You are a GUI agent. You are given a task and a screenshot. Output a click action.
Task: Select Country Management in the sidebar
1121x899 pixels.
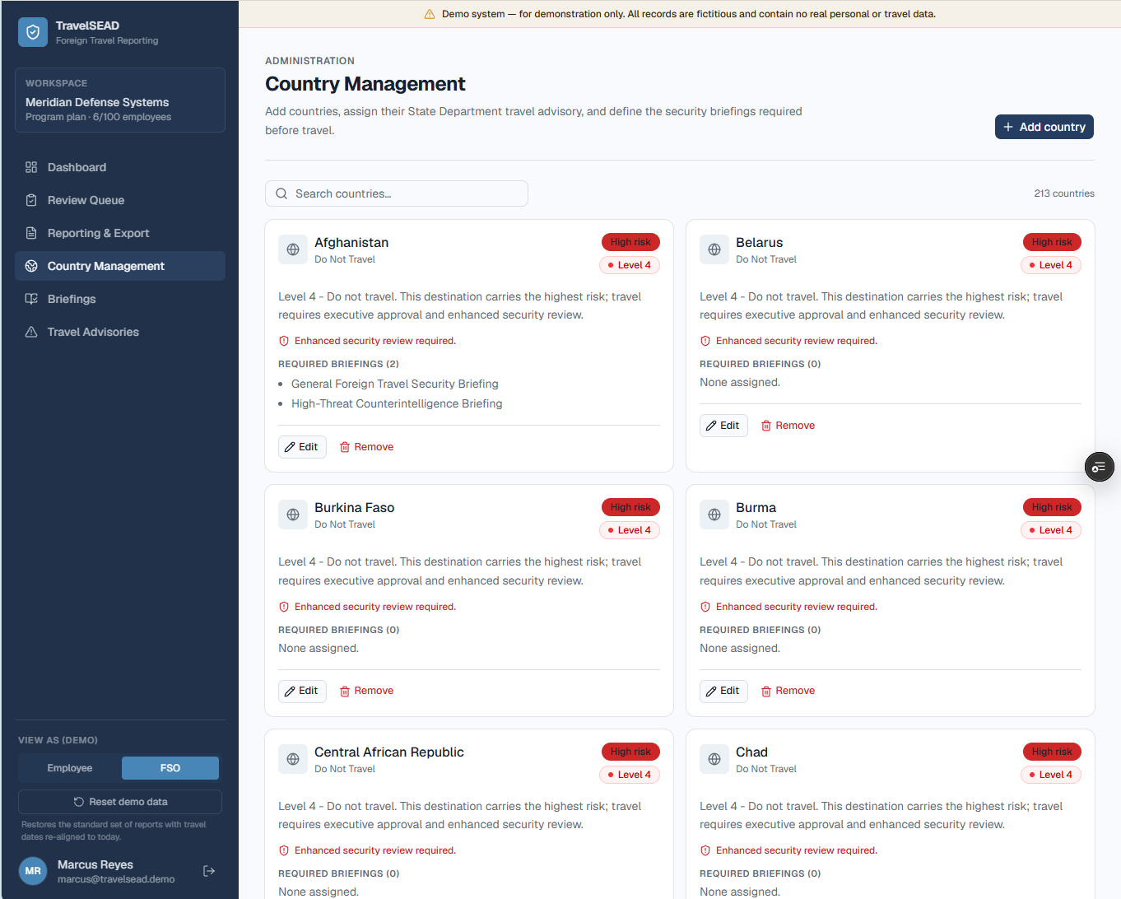[120, 266]
